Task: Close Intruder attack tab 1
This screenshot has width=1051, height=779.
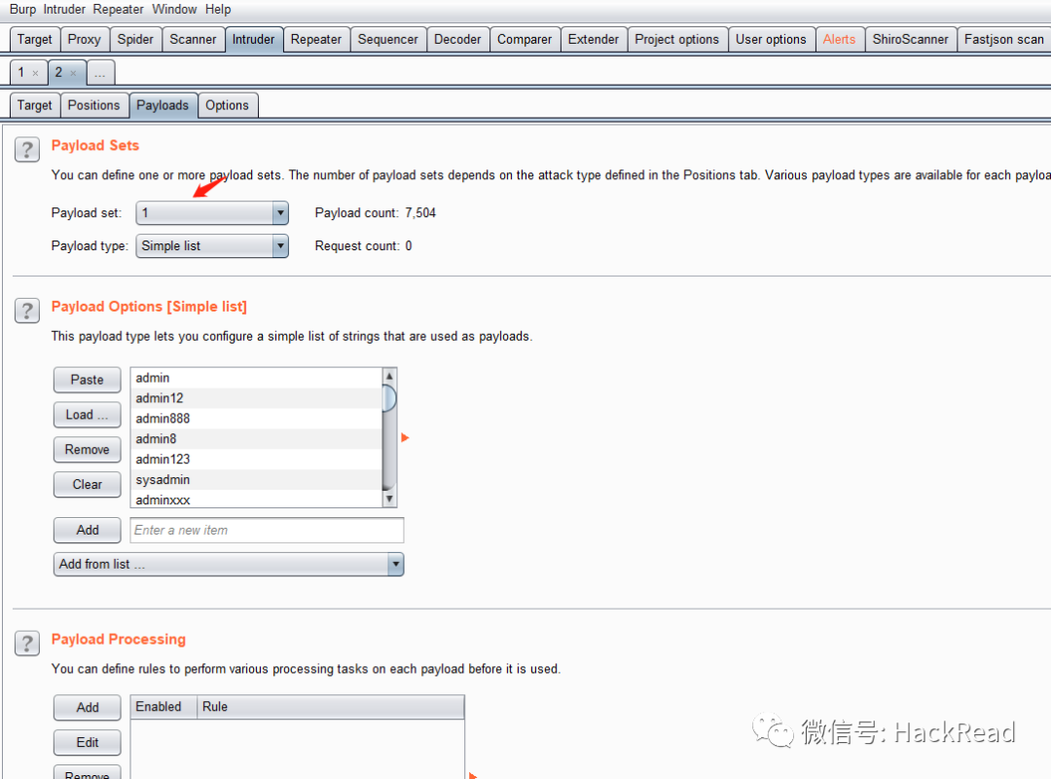Action: 36,73
